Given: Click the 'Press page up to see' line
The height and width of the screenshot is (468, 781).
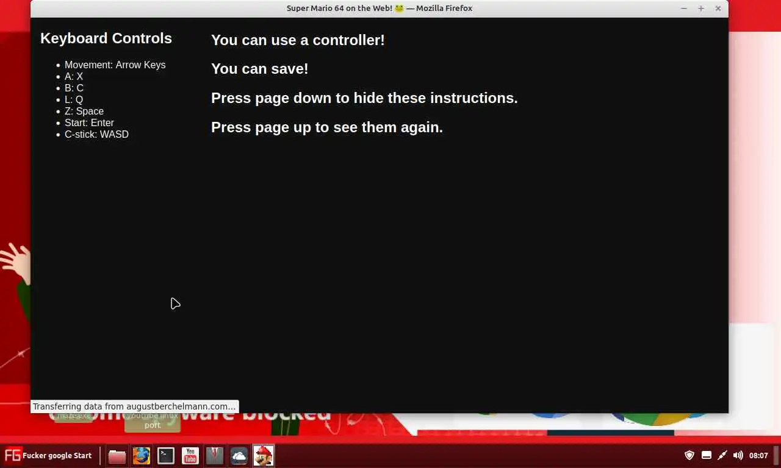Looking at the screenshot, I should click(x=327, y=127).
